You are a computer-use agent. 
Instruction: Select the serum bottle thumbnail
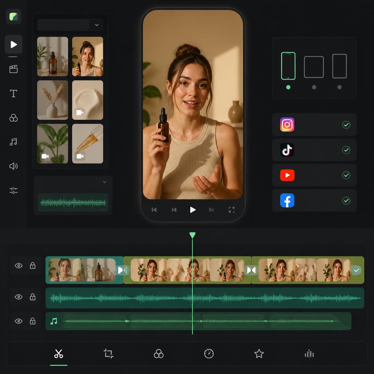(53, 57)
